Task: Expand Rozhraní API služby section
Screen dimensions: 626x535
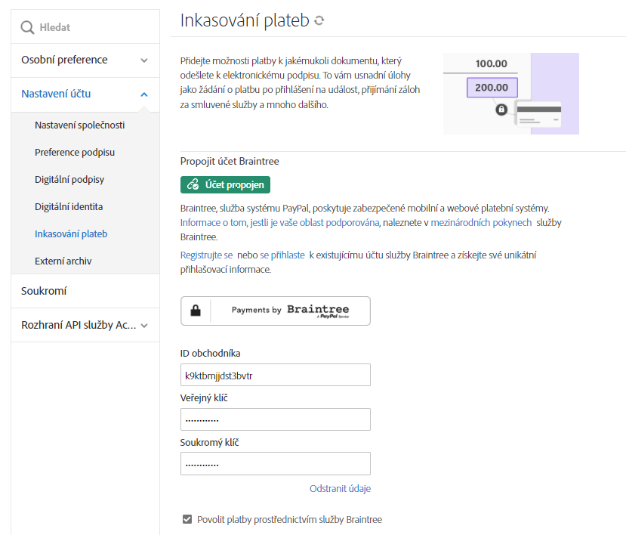Action: [x=144, y=326]
